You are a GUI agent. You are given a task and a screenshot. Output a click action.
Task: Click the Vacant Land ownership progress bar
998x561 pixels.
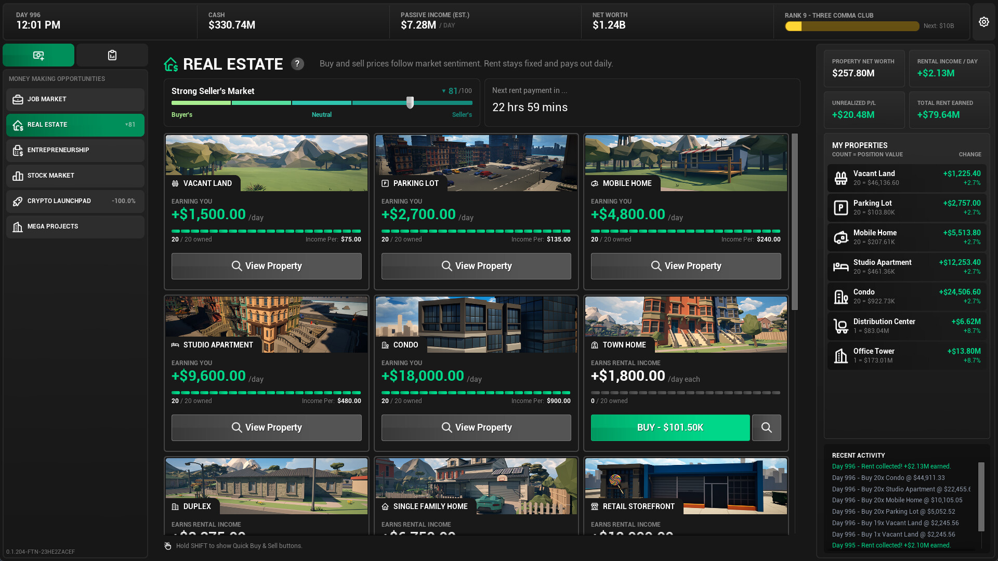pos(266,231)
